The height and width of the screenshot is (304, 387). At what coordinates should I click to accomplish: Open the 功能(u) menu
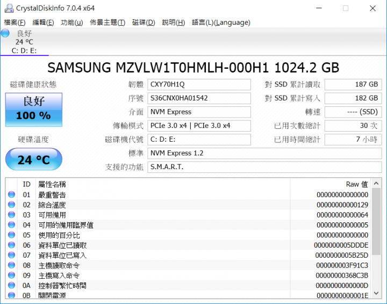pyautogui.click(x=72, y=23)
